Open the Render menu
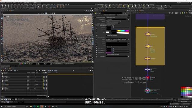 (x=7, y=3)
